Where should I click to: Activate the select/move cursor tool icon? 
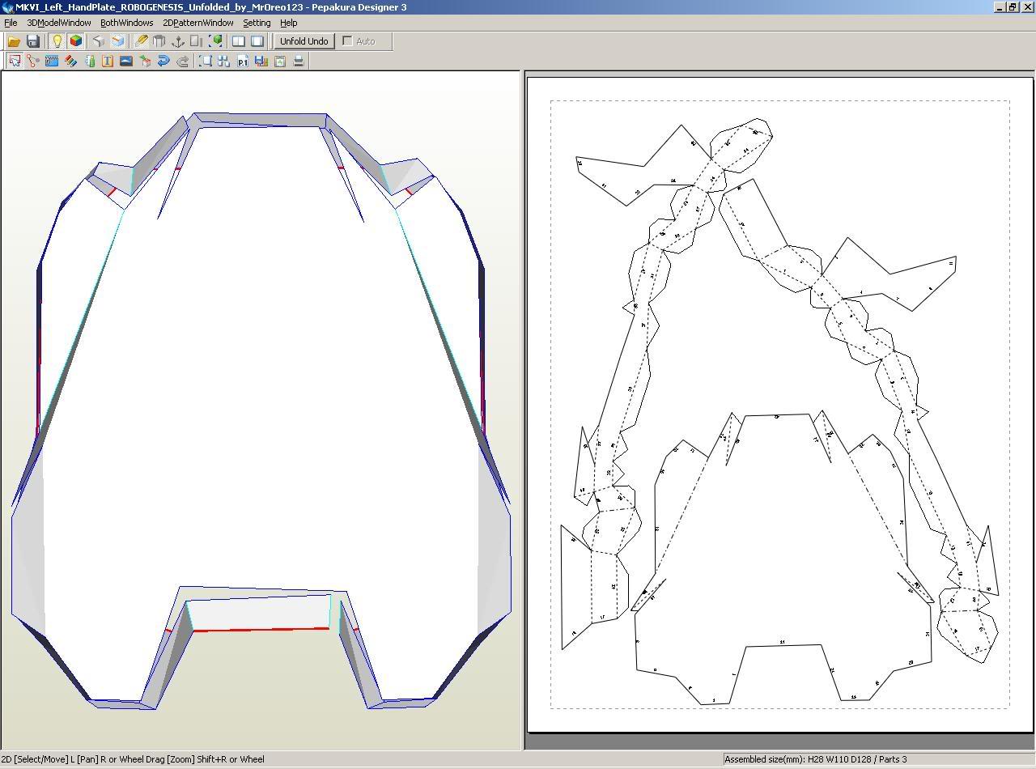[x=15, y=61]
